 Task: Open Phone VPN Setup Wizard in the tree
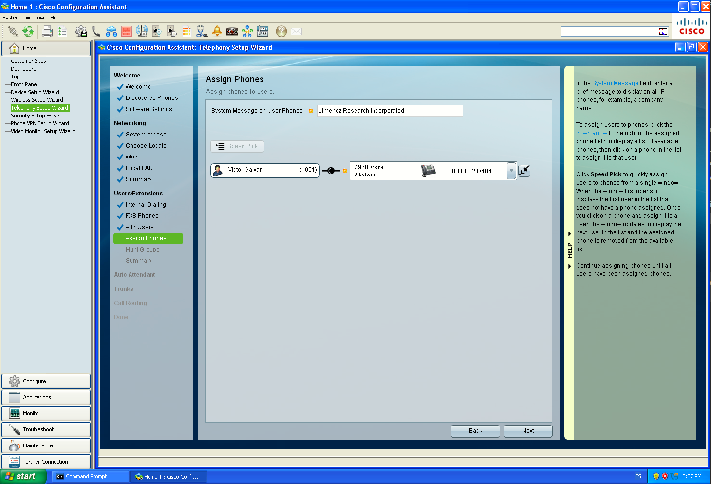[x=40, y=123]
